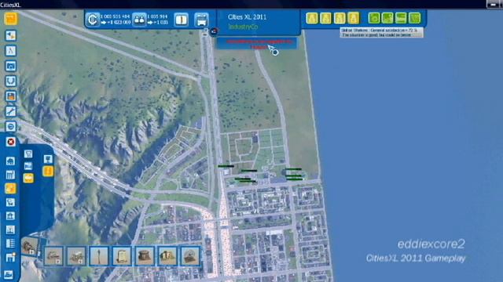This screenshot has height=282, width=503.
Task: Select the shopping cart subcategory icon
Action: 28,154
